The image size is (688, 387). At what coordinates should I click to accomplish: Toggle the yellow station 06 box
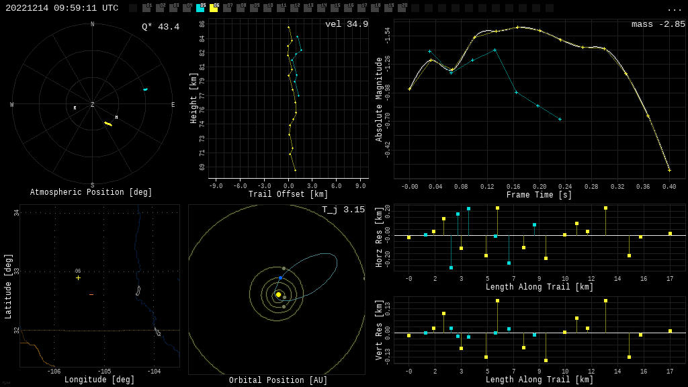(214, 8)
